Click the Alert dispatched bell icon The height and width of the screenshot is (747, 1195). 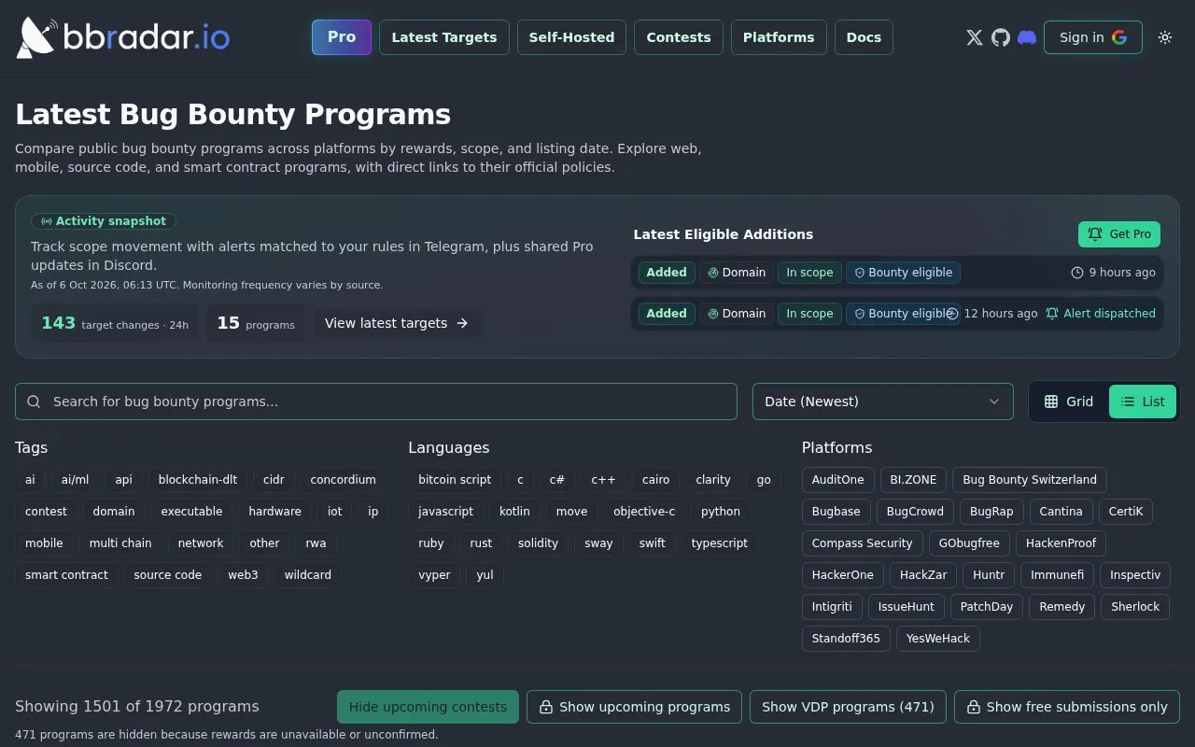[1052, 314]
